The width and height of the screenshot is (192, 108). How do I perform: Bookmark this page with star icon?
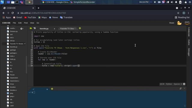point(178,13)
